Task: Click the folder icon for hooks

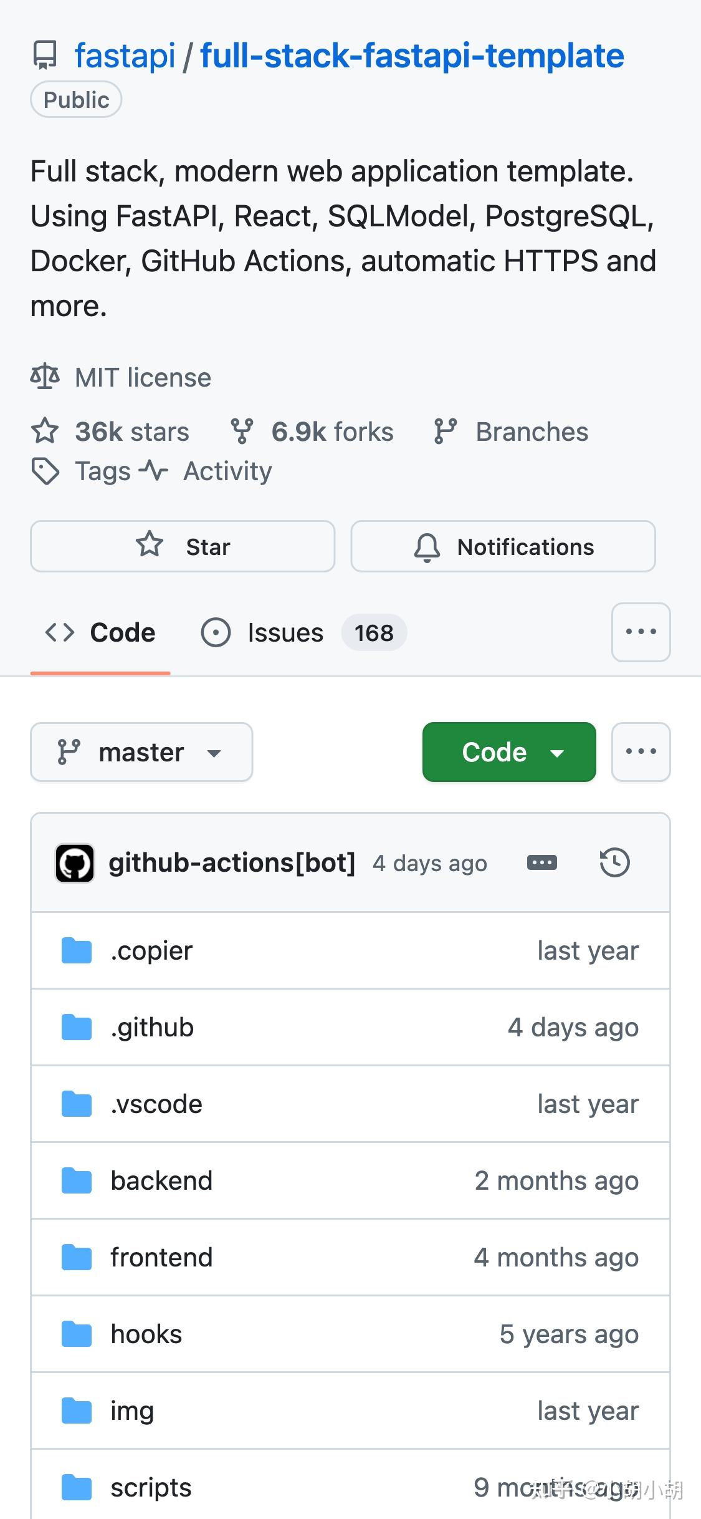Action: pos(77,1334)
